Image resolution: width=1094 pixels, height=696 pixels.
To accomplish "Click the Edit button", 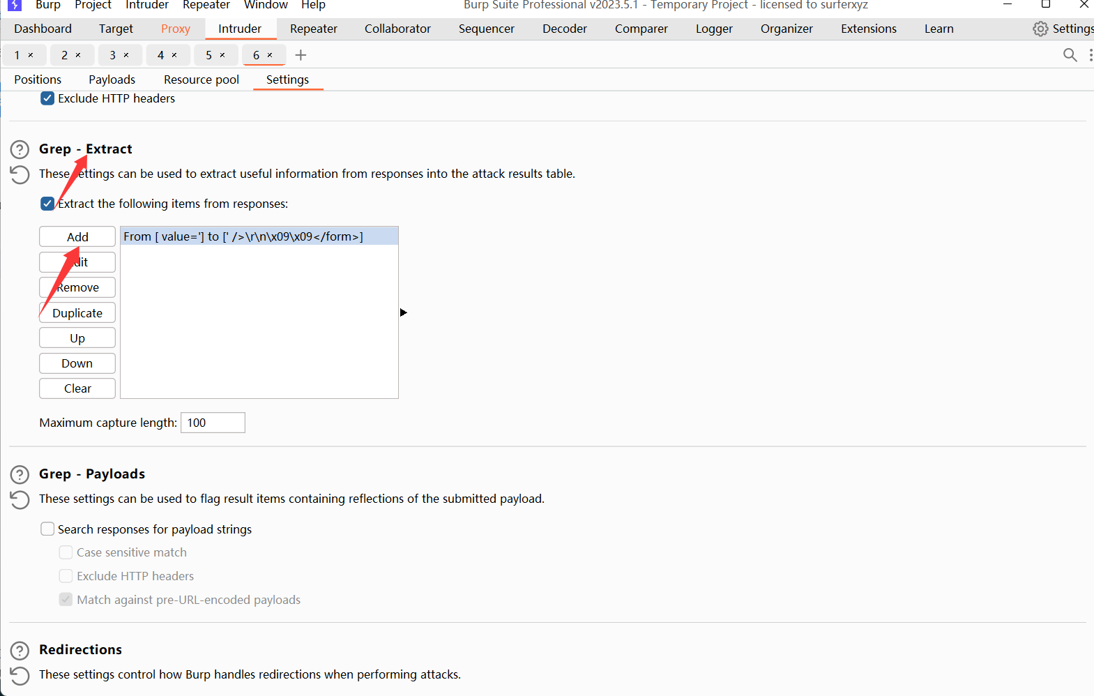I will pos(77,262).
